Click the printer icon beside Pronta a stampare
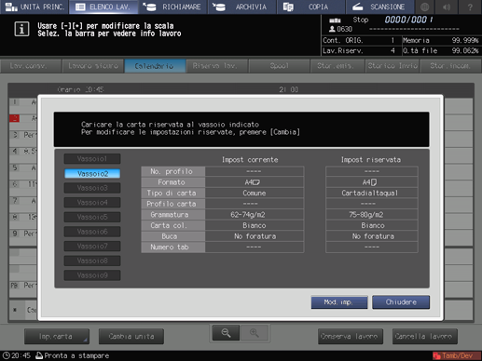Screen dimensions: 482x361 coord(39,355)
